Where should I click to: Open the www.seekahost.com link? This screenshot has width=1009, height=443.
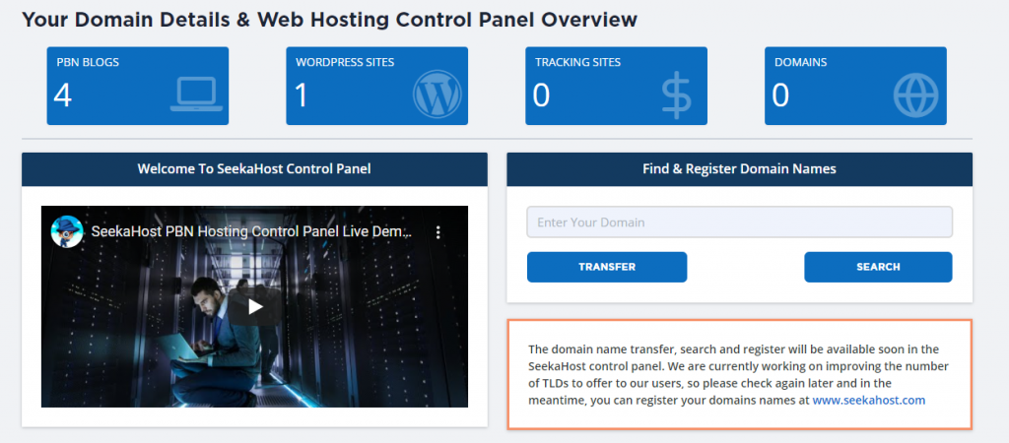tap(869, 400)
